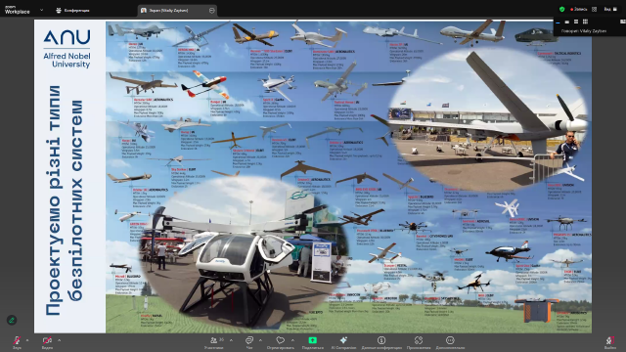The height and width of the screenshot is (352, 626).
Task: Open the Chat panel
Action: pos(249,342)
